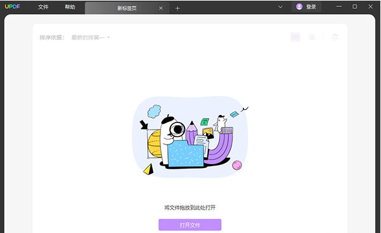Viewport: 381px width, 233px height.
Task: Expand the tab list chevron
Action: (280, 7)
